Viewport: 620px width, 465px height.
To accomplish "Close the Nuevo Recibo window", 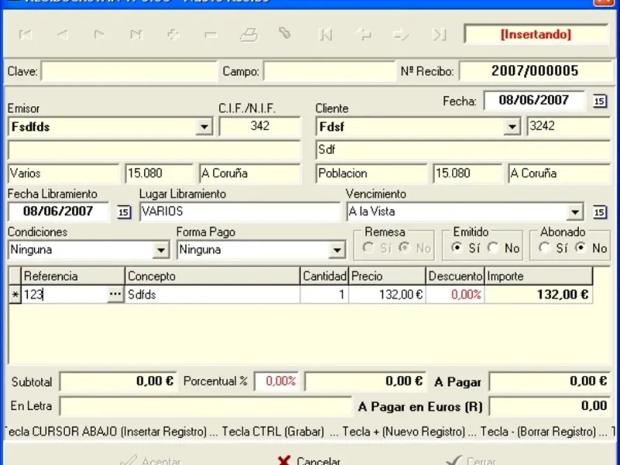I will [x=603, y=2].
